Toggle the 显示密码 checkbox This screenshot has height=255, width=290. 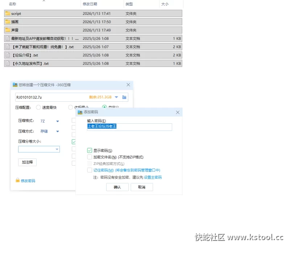[x=90, y=150]
